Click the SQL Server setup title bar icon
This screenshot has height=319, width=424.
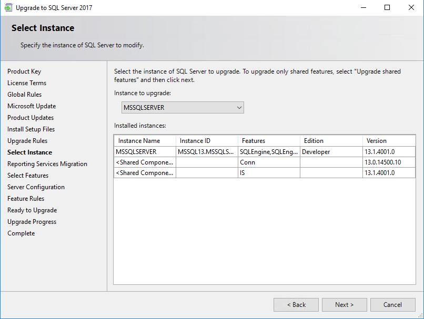tap(8, 7)
